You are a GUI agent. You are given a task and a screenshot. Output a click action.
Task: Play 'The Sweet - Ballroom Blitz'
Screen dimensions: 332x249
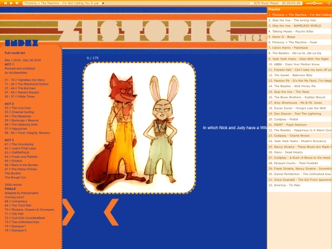tap(299, 75)
